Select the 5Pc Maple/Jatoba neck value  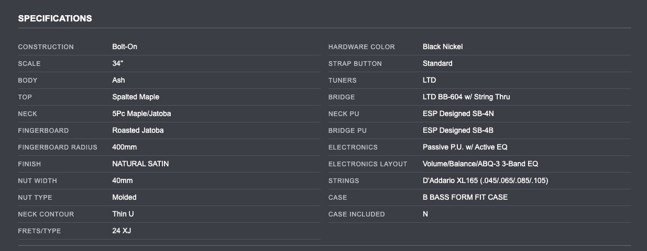tap(141, 113)
